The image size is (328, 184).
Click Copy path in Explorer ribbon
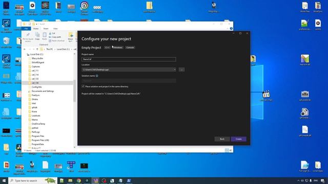tap(55, 37)
